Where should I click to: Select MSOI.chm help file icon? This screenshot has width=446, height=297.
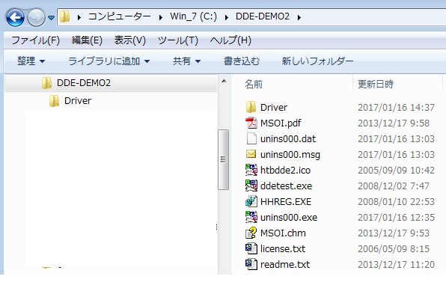point(251,233)
